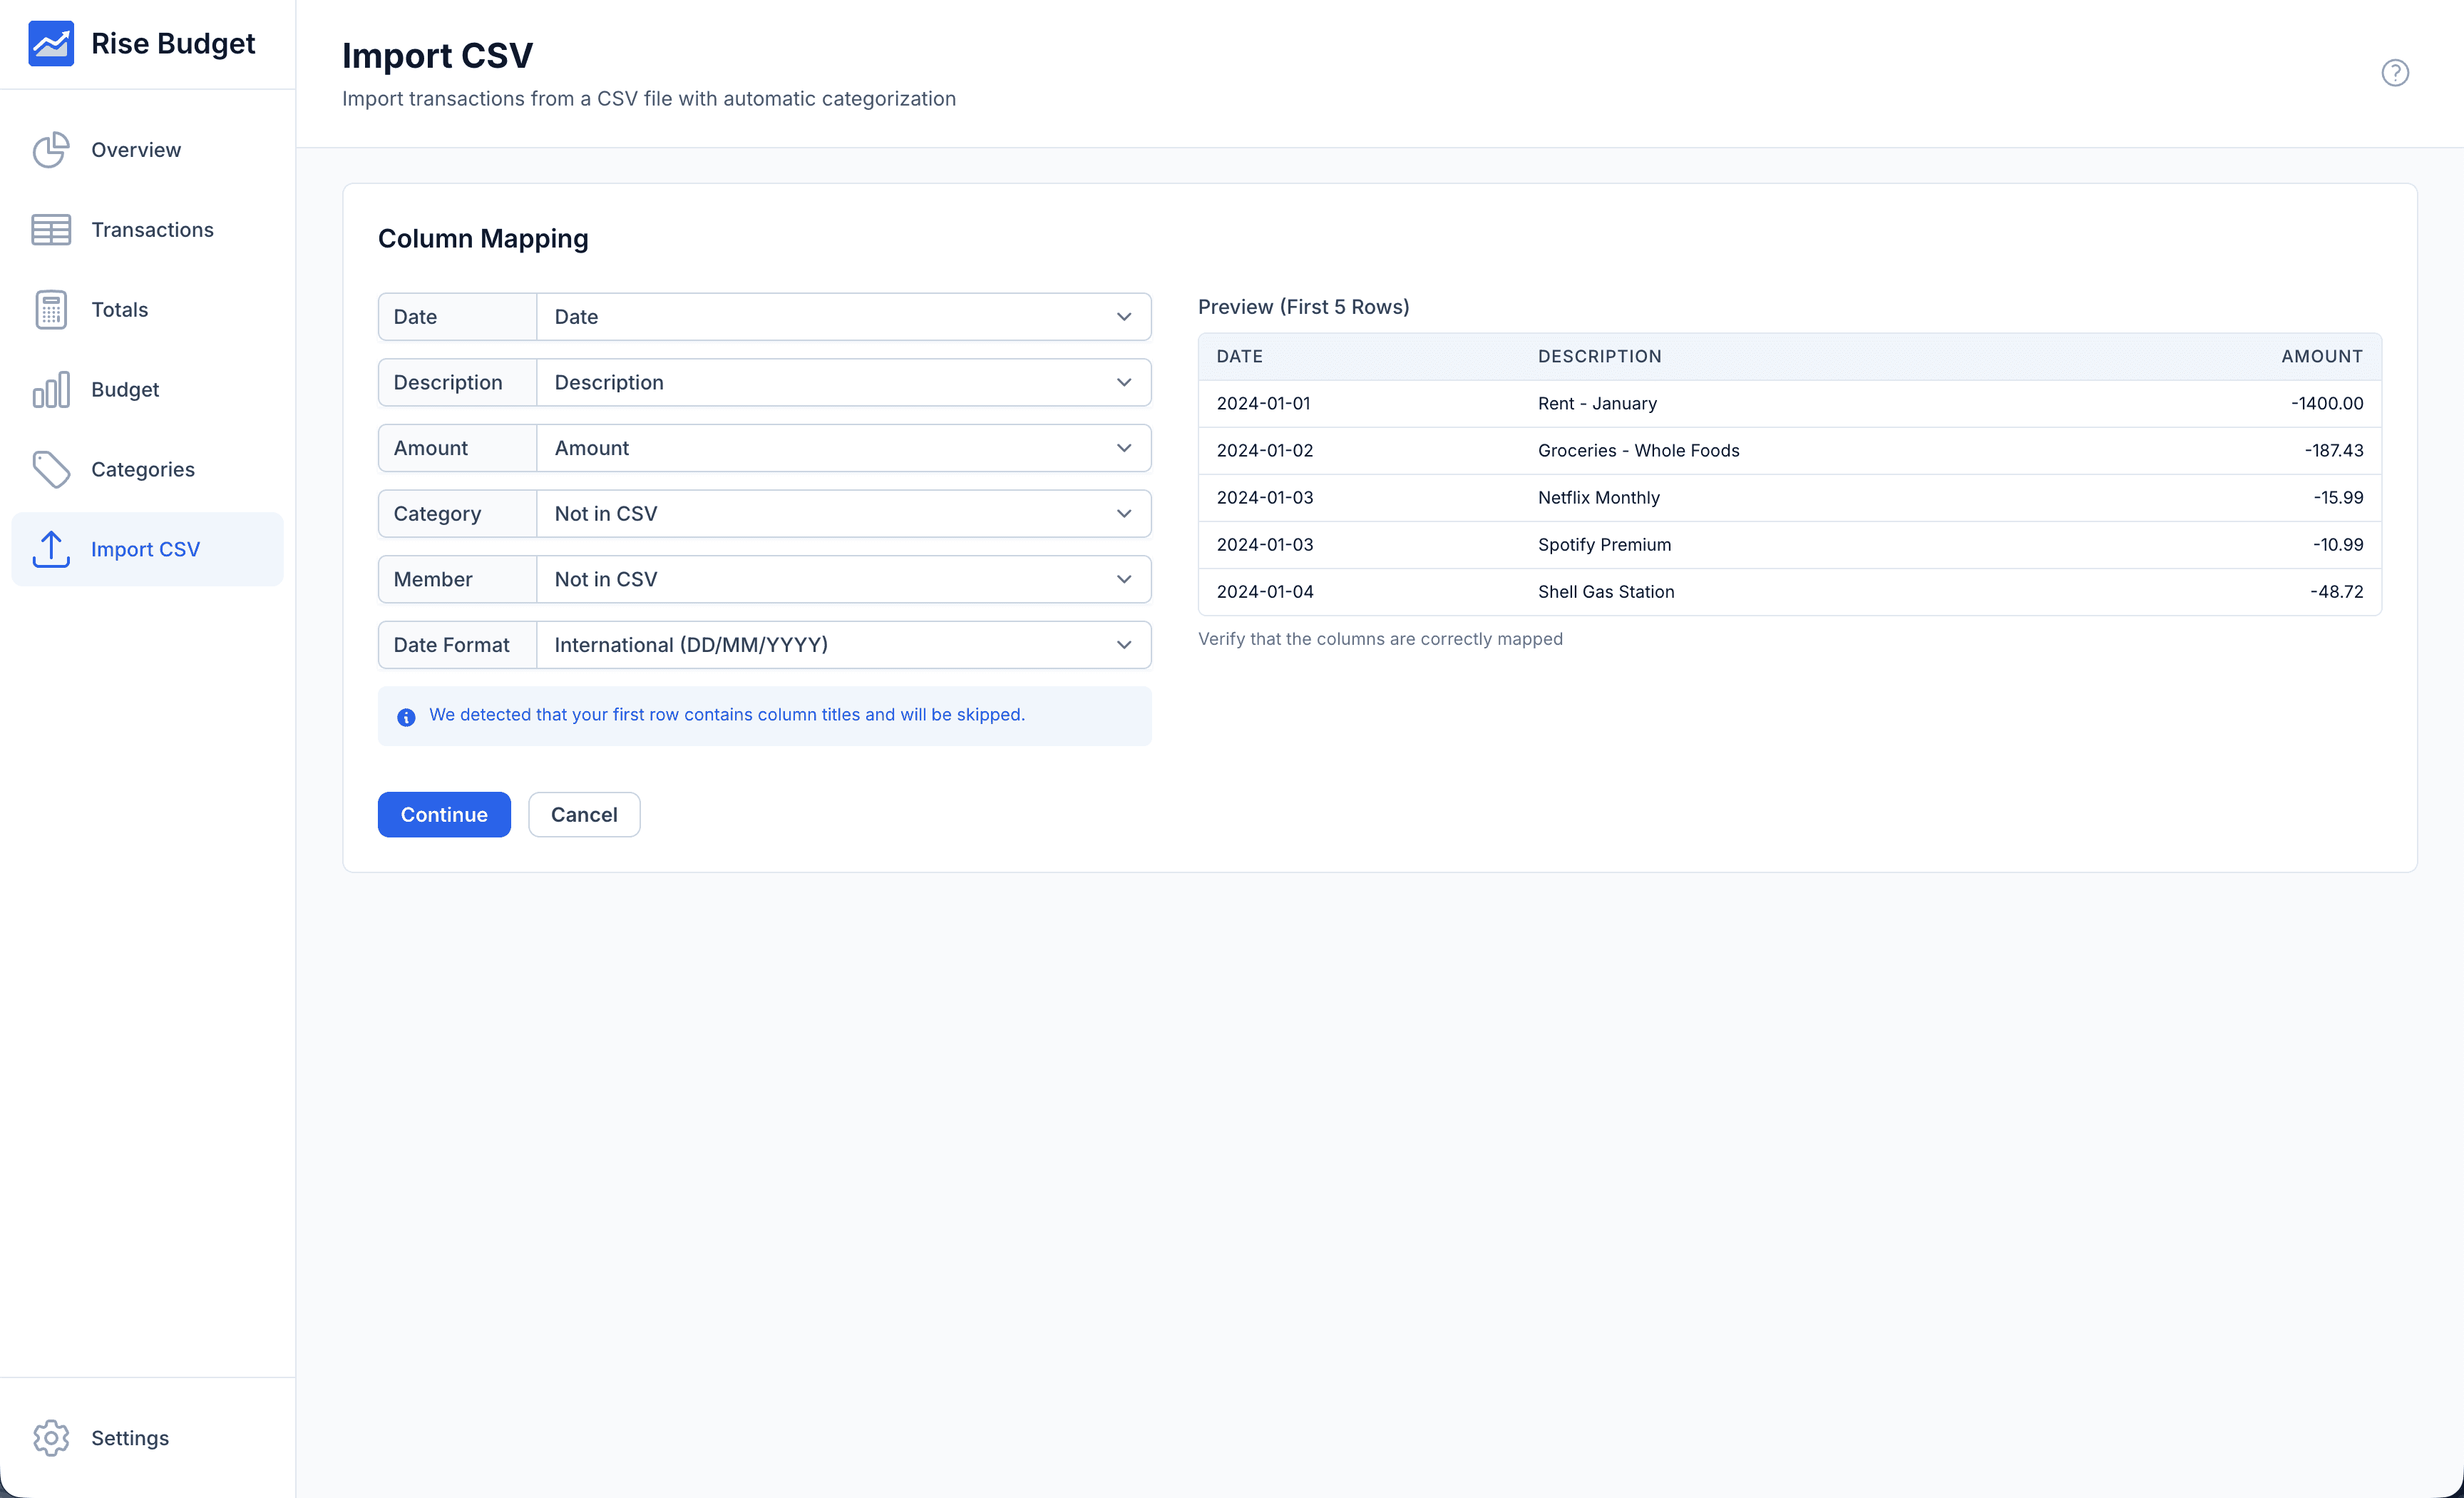Click the info icon in the blue notice
The image size is (2464, 1498).
click(x=406, y=716)
